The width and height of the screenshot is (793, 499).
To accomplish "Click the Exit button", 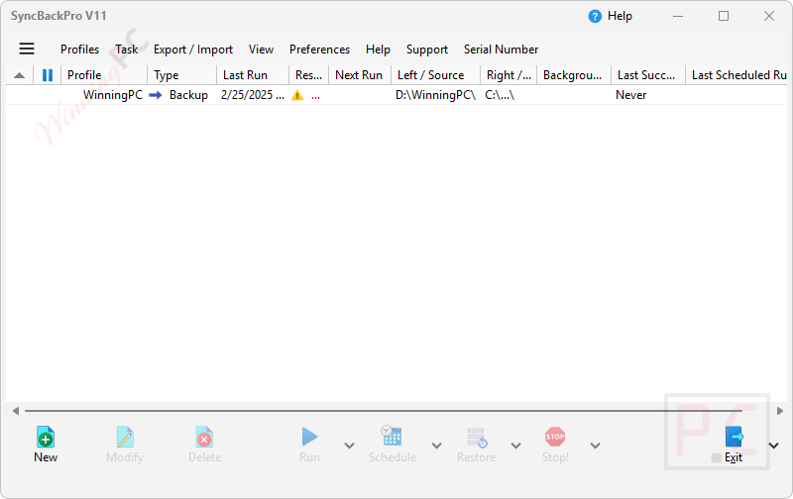I will [734, 445].
